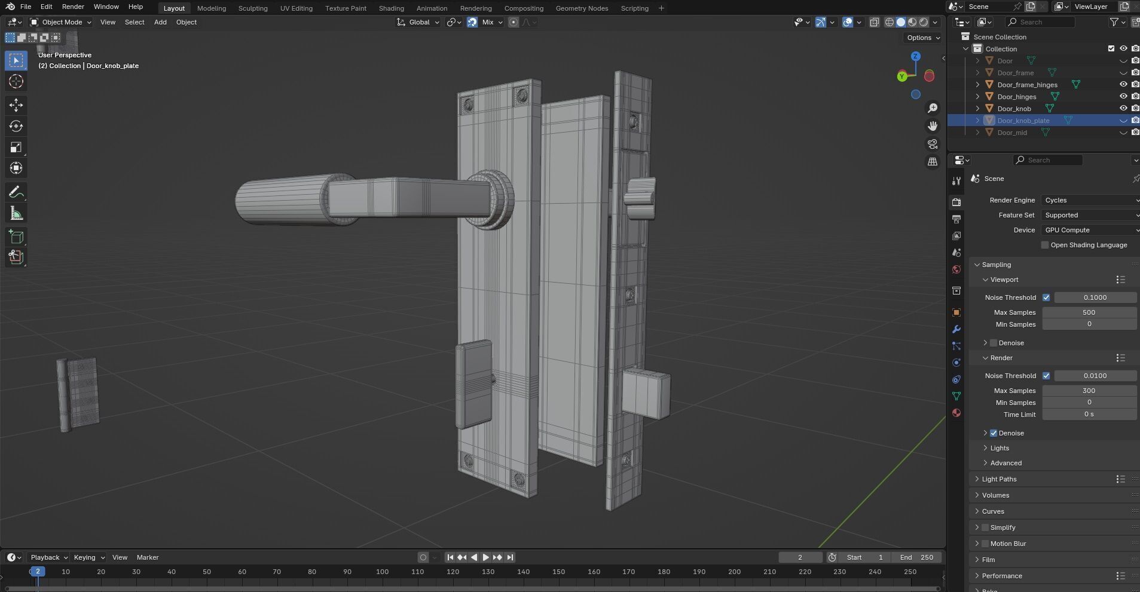Expand the Volumes panel
The image size is (1140, 592).
click(x=995, y=495)
